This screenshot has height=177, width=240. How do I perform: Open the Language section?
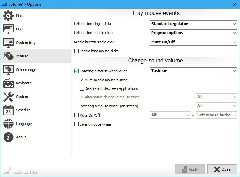(36, 124)
